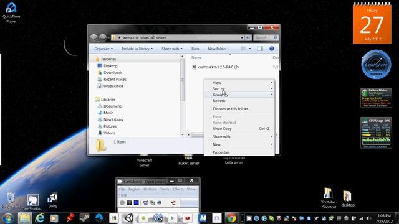Select the desktop folder icon on desktop

[x=348, y=198]
